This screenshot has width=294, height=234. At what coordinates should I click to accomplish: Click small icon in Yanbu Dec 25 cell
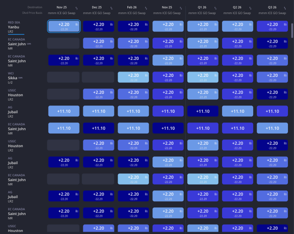111,25
